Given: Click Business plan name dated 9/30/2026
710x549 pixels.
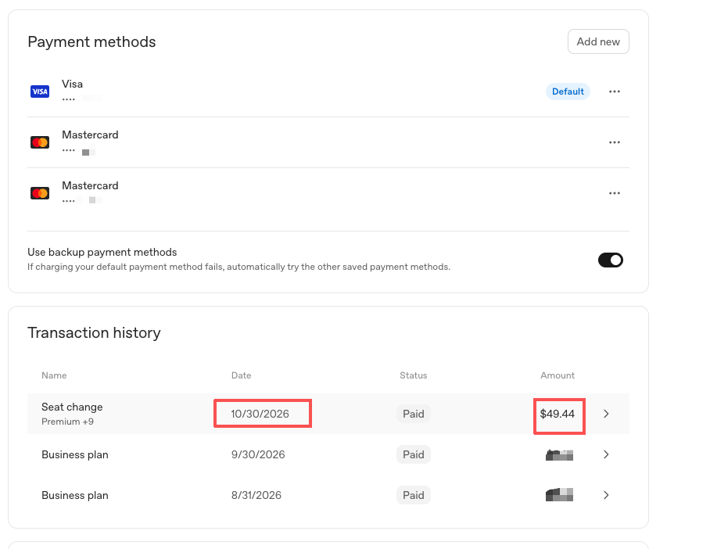Looking at the screenshot, I should point(75,454).
